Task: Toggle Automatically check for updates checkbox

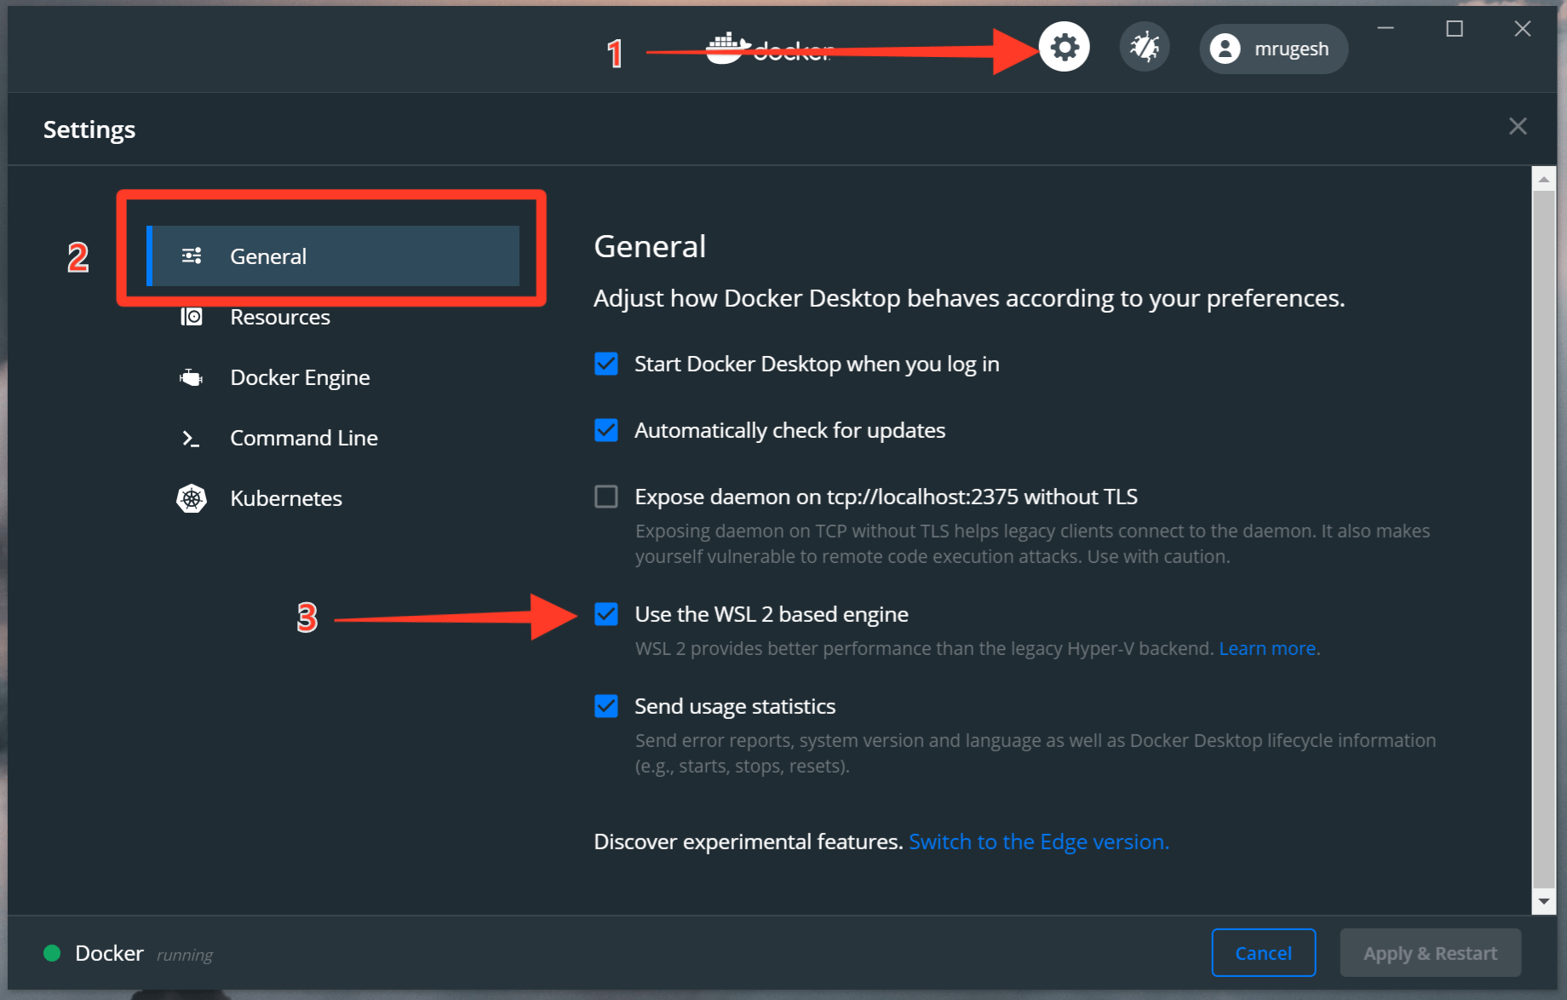Action: tap(606, 430)
